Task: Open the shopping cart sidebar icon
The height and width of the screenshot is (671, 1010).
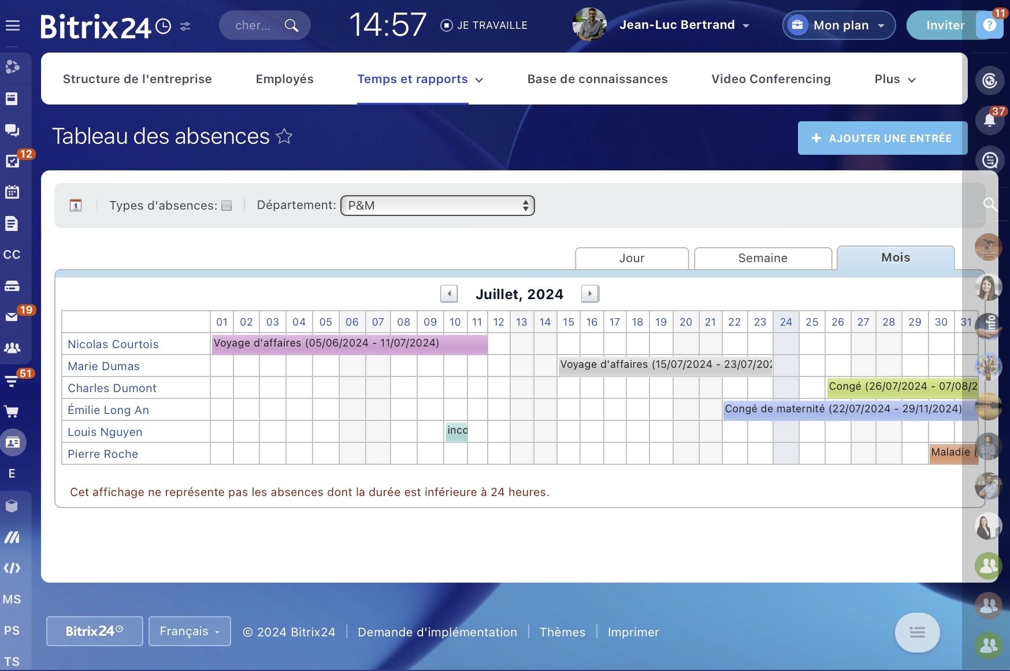Action: pos(12,411)
